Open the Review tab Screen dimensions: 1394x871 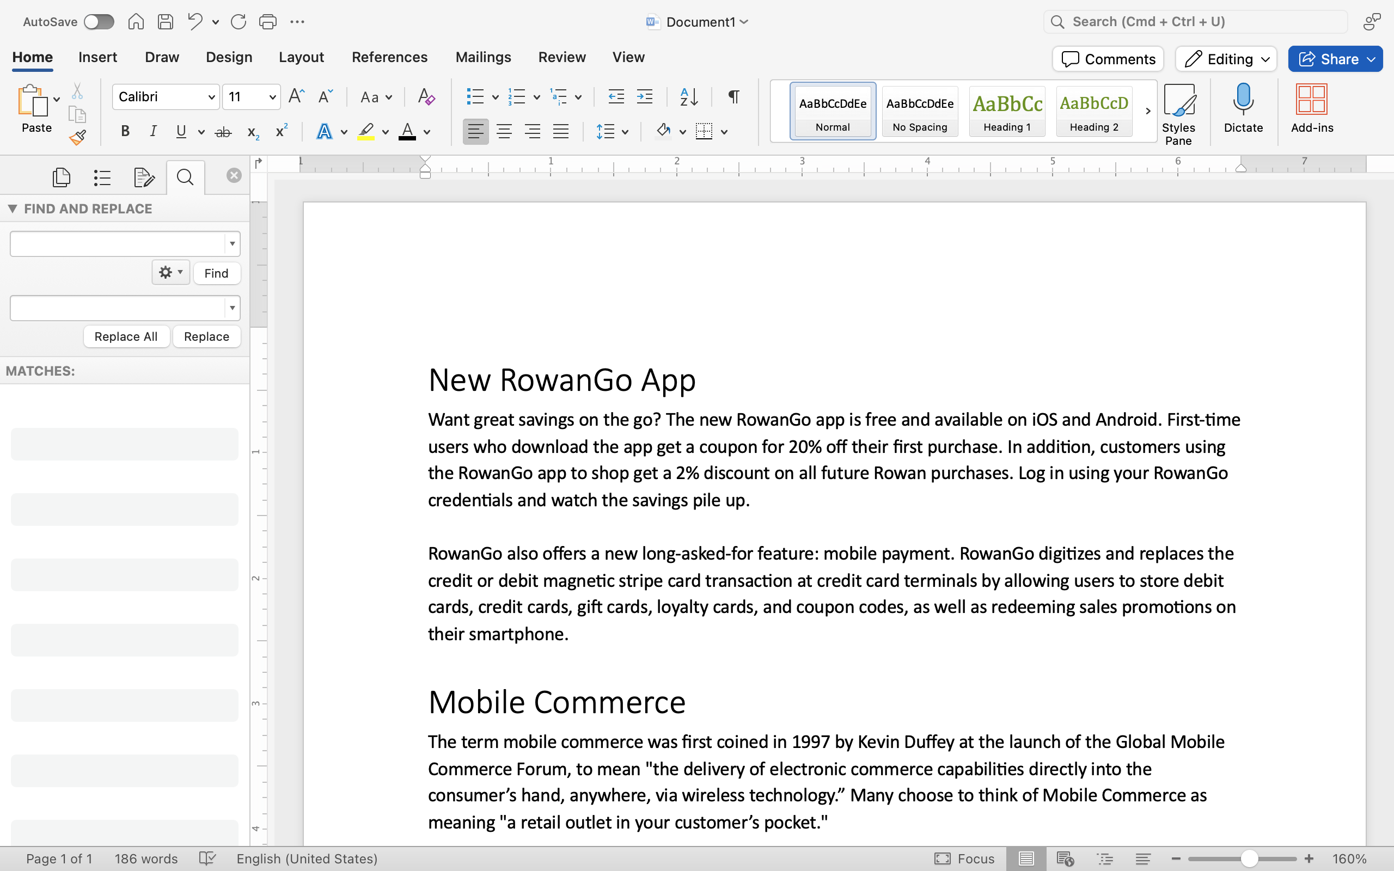coord(561,57)
